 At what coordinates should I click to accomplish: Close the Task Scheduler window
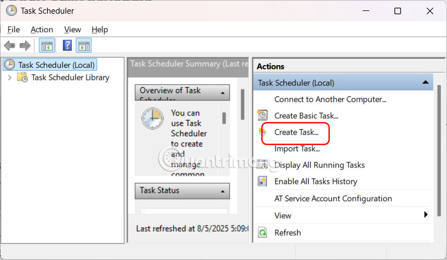(430, 11)
